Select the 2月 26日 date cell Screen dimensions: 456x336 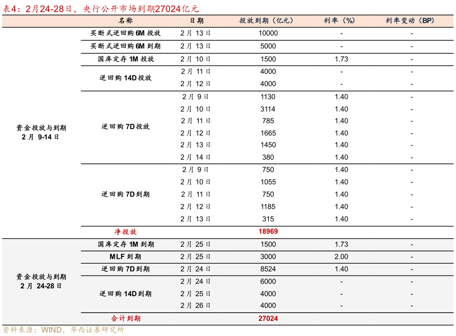pos(196,306)
